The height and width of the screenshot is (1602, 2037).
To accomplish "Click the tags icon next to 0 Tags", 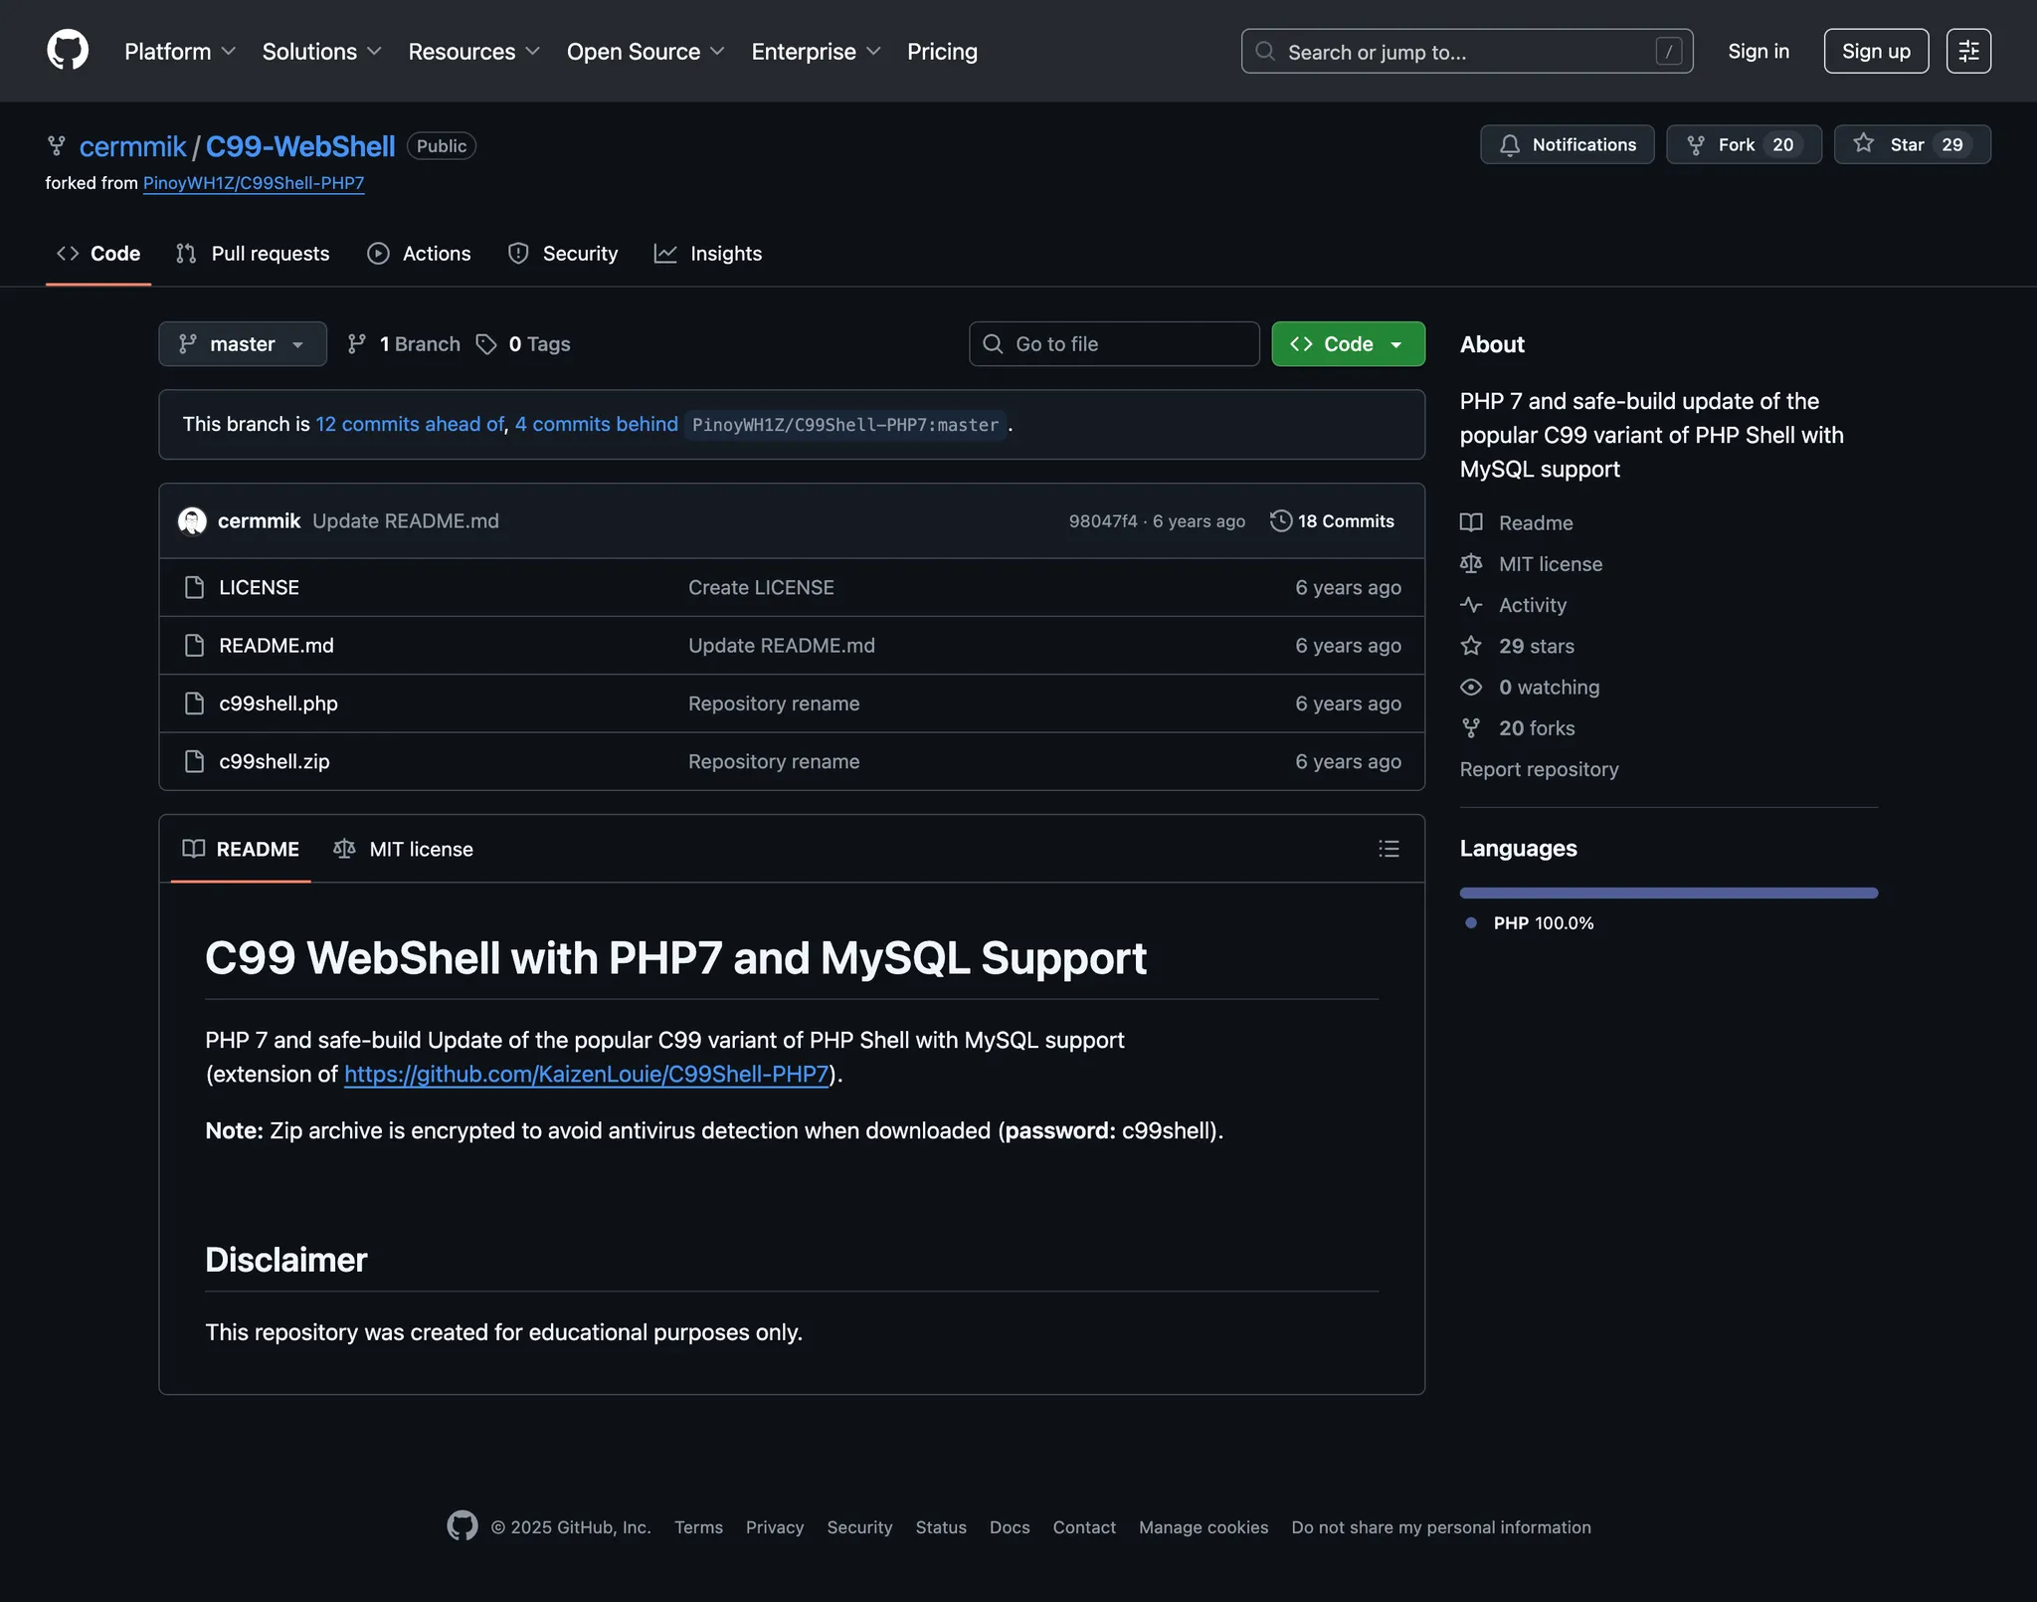I will click(486, 344).
